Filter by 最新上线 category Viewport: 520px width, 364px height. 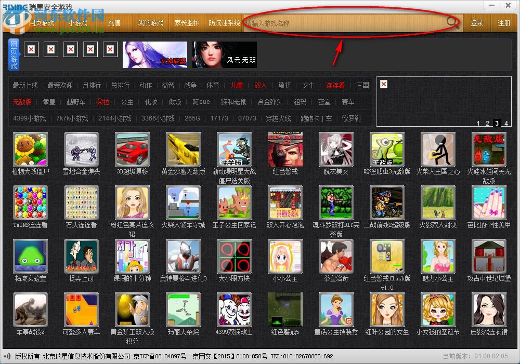click(x=25, y=86)
